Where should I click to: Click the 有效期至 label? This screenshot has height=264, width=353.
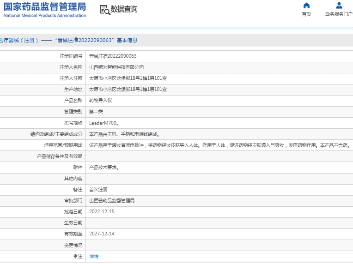tap(73, 234)
